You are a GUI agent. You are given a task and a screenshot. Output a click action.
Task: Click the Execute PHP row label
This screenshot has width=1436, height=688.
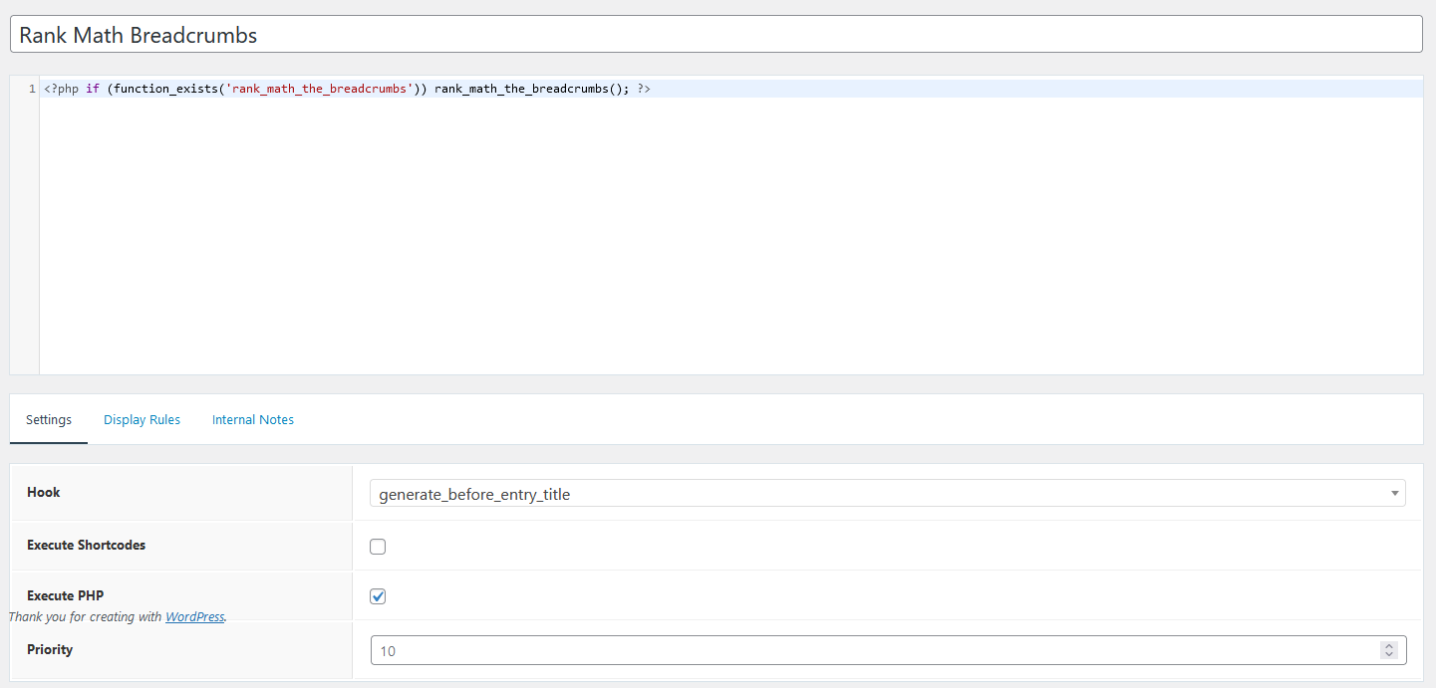point(65,595)
